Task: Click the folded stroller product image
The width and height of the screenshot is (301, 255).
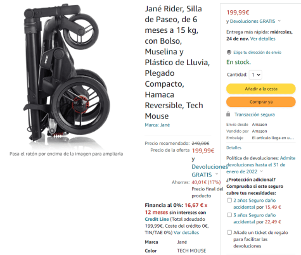Action: point(67,76)
